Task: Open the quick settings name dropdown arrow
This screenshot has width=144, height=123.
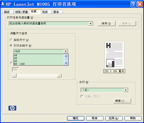Action: pyautogui.click(x=91, y=24)
